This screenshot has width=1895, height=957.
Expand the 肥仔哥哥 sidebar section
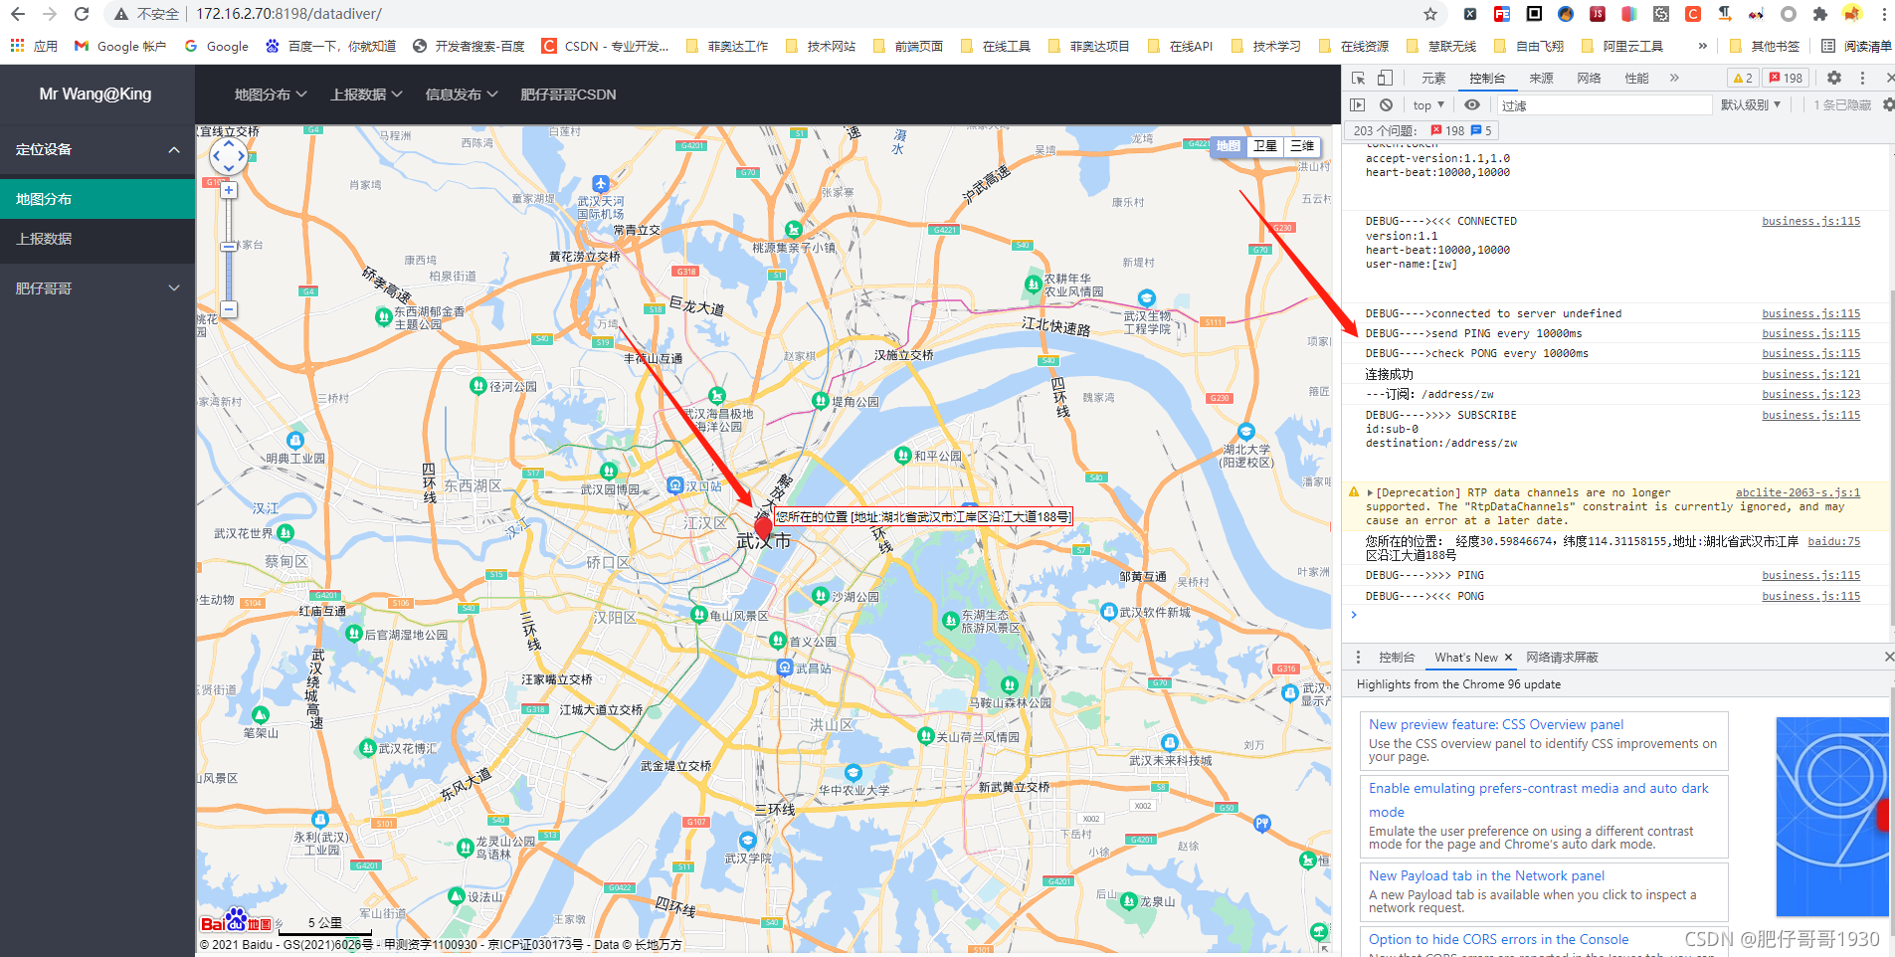point(97,288)
